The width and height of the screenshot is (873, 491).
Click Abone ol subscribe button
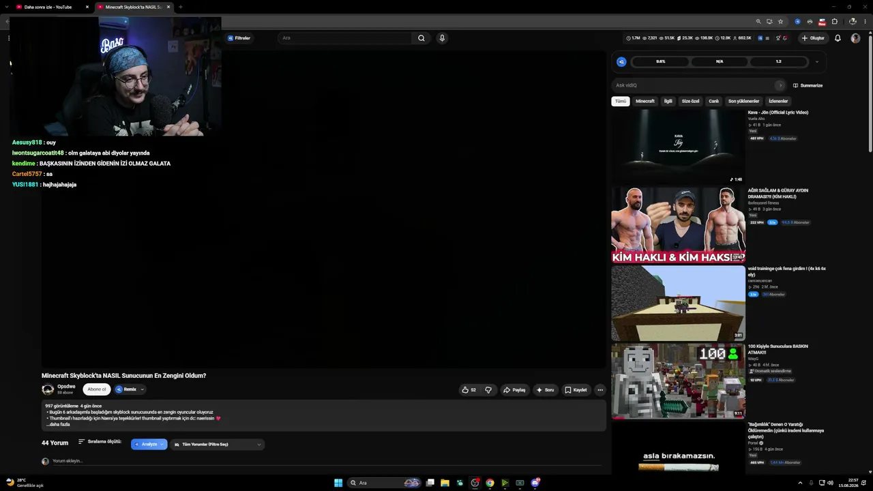97,389
